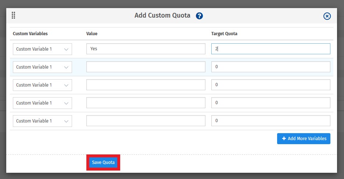The image size is (344, 179).
Task: Close the Add Custom Quota dialog
Action: (x=327, y=16)
